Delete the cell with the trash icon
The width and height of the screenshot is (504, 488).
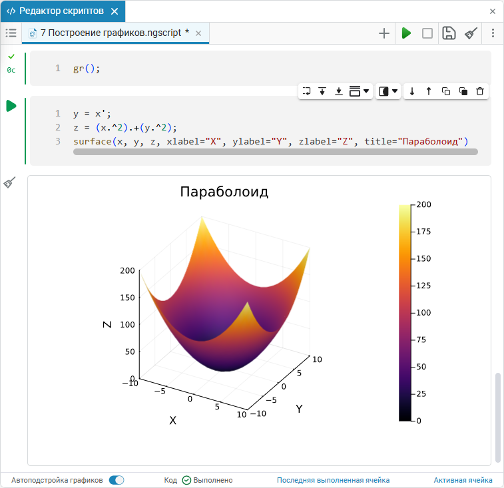coord(479,91)
